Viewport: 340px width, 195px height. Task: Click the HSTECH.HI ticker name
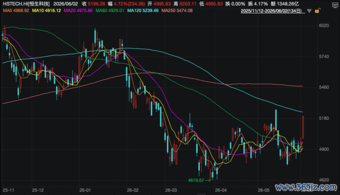point(26,4)
